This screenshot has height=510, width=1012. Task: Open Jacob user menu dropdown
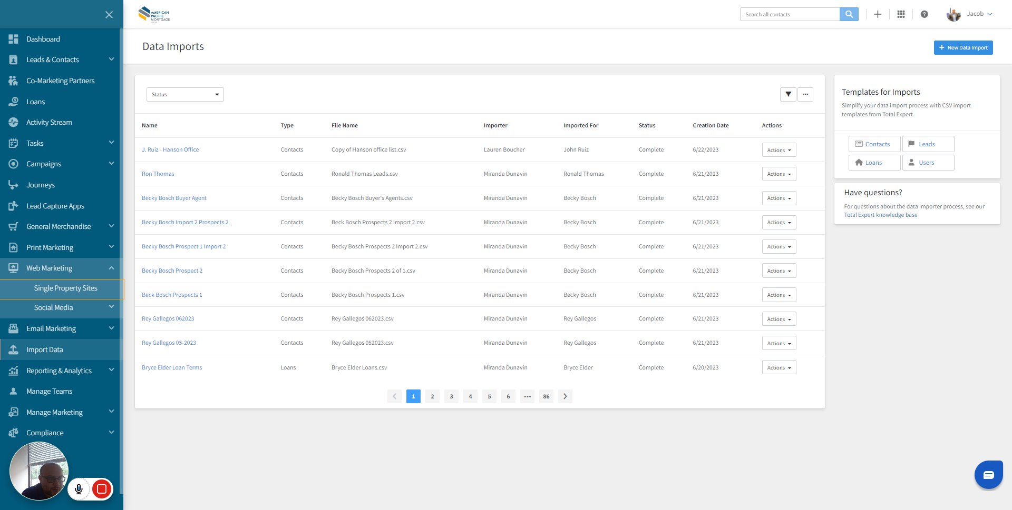(980, 14)
